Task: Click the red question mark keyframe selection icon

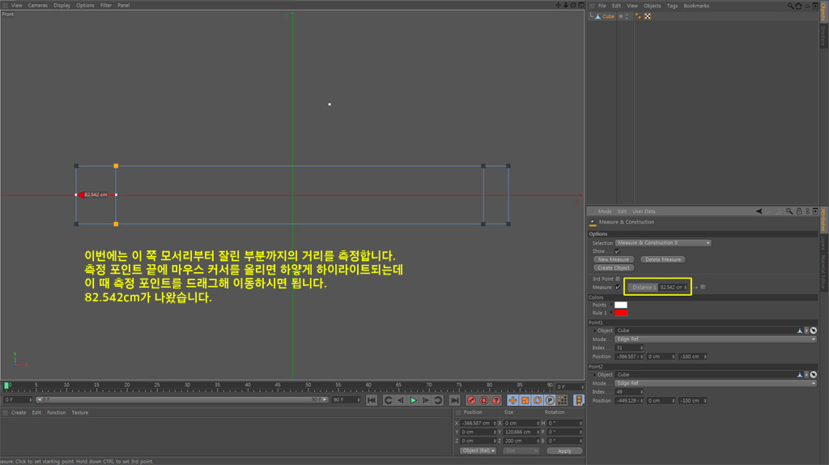Action: (496, 400)
